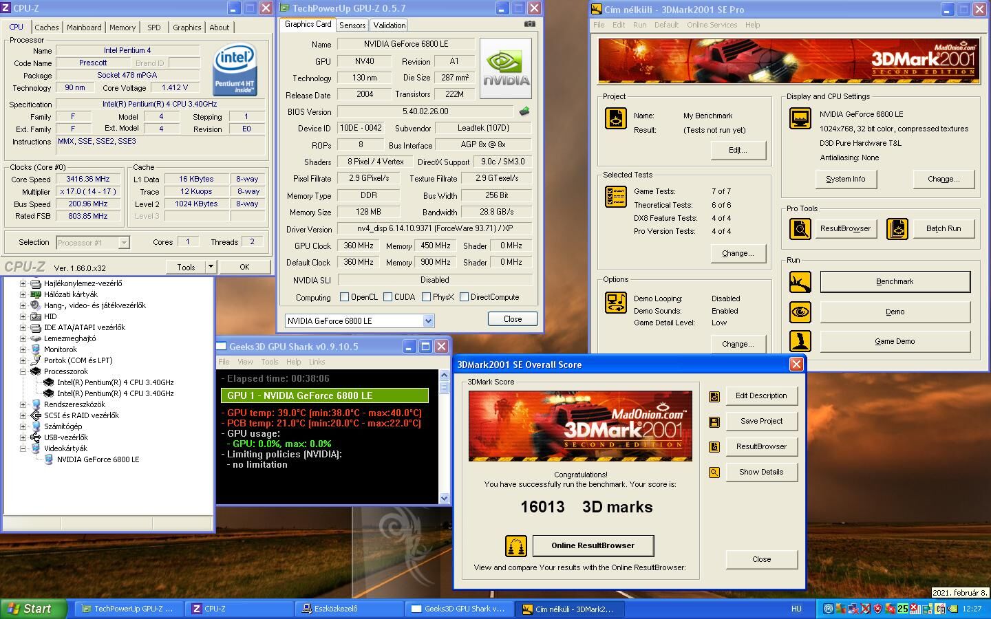Click the Benchmark button in 3DMark2001
The height and width of the screenshot is (619, 991).
pos(895,281)
